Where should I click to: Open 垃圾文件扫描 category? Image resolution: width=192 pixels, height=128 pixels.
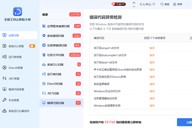pos(61,55)
